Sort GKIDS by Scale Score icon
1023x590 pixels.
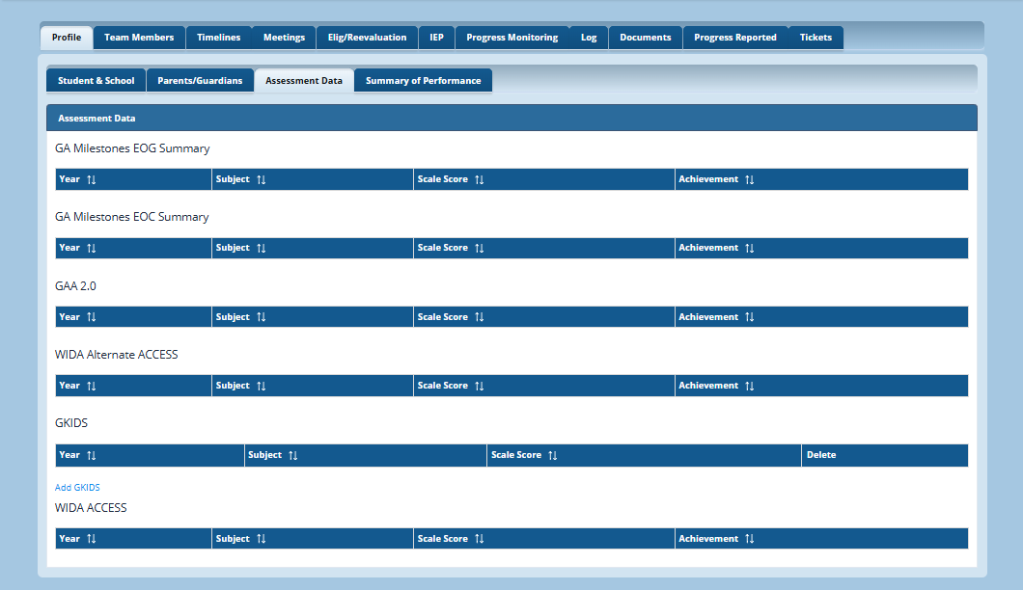(x=553, y=455)
